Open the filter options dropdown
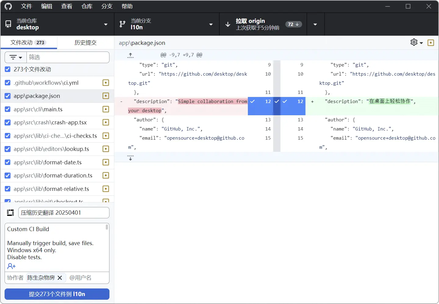This screenshot has width=439, height=304. point(16,57)
